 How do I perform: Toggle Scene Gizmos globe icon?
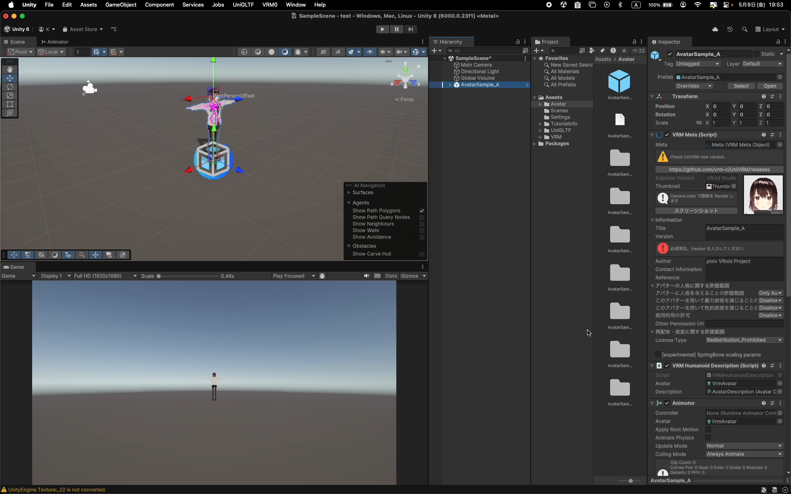coord(416,52)
